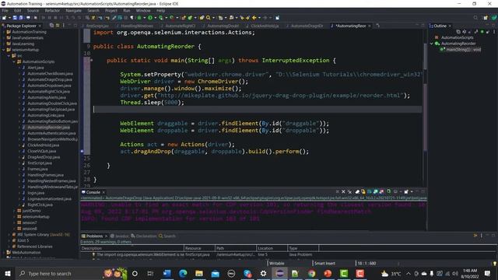Click the Search magnifier toolbar icon
The height and width of the screenshot is (280, 498).
pyautogui.click(x=208, y=18)
